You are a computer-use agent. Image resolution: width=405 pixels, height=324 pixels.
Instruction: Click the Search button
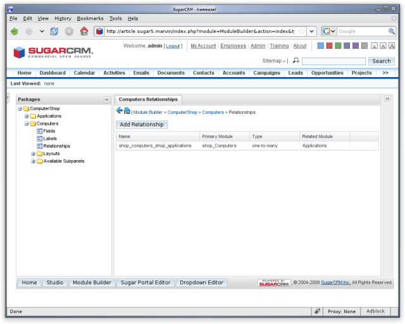tap(382, 61)
